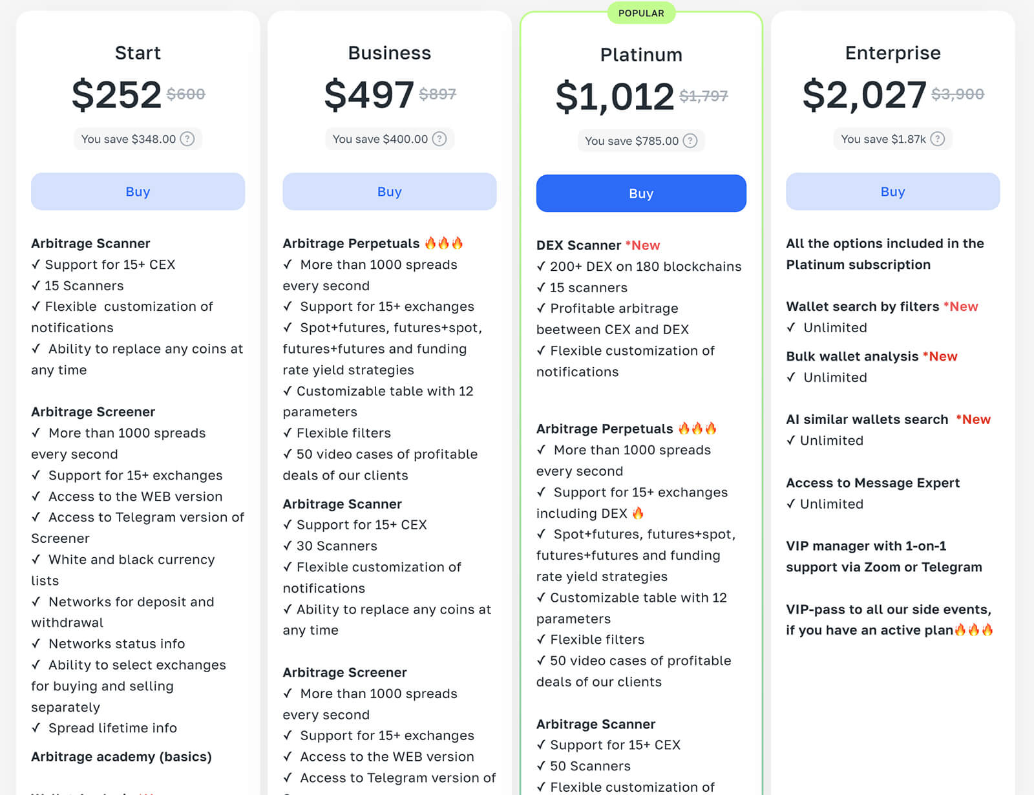Click the crossed-out $1,797 Platinum price
This screenshot has height=795, width=1034.
coord(703,96)
